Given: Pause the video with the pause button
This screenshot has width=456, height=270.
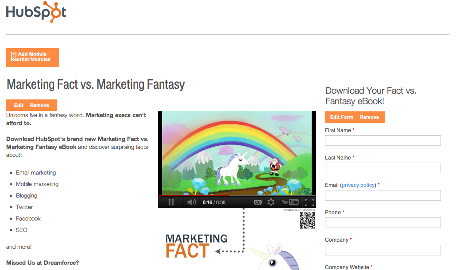Looking at the screenshot, I should pyautogui.click(x=171, y=202).
